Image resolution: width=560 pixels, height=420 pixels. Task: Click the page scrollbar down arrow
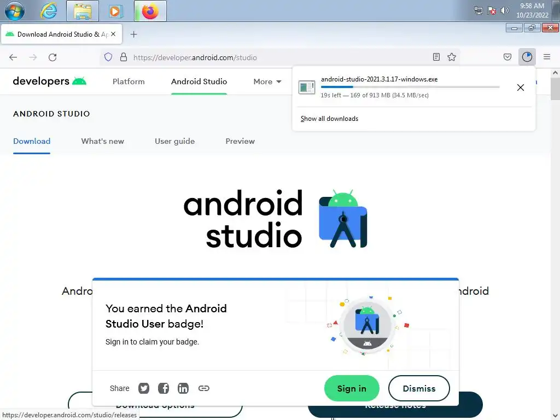coord(556,416)
